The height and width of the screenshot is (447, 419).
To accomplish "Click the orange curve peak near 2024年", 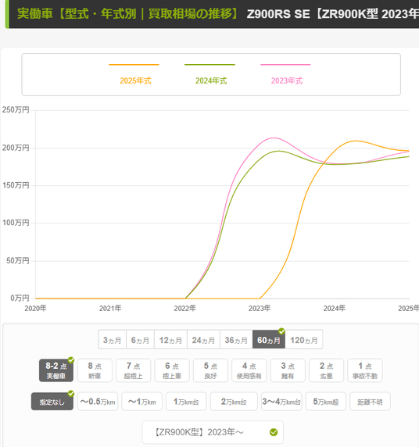I will tap(355, 141).
